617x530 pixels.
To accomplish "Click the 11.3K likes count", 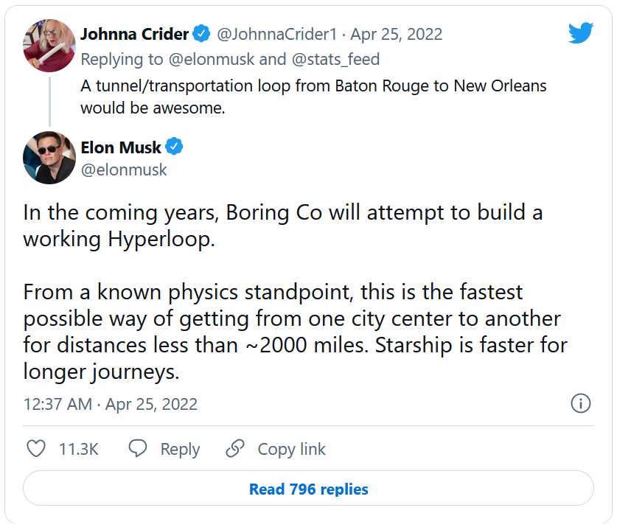I will (x=78, y=449).
